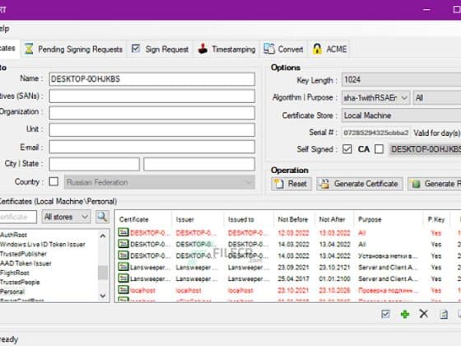
Task: Click the store list scroll-down arrow
Action: [x=103, y=296]
